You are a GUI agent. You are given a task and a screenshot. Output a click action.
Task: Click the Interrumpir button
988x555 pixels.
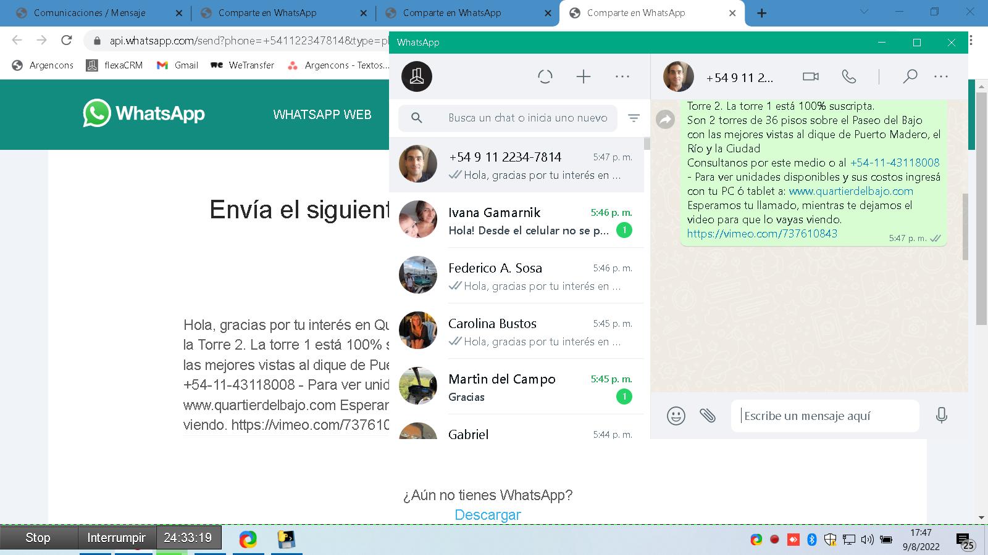[117, 538]
